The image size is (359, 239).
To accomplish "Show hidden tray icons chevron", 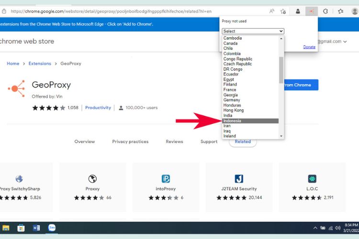I will [315, 228].
